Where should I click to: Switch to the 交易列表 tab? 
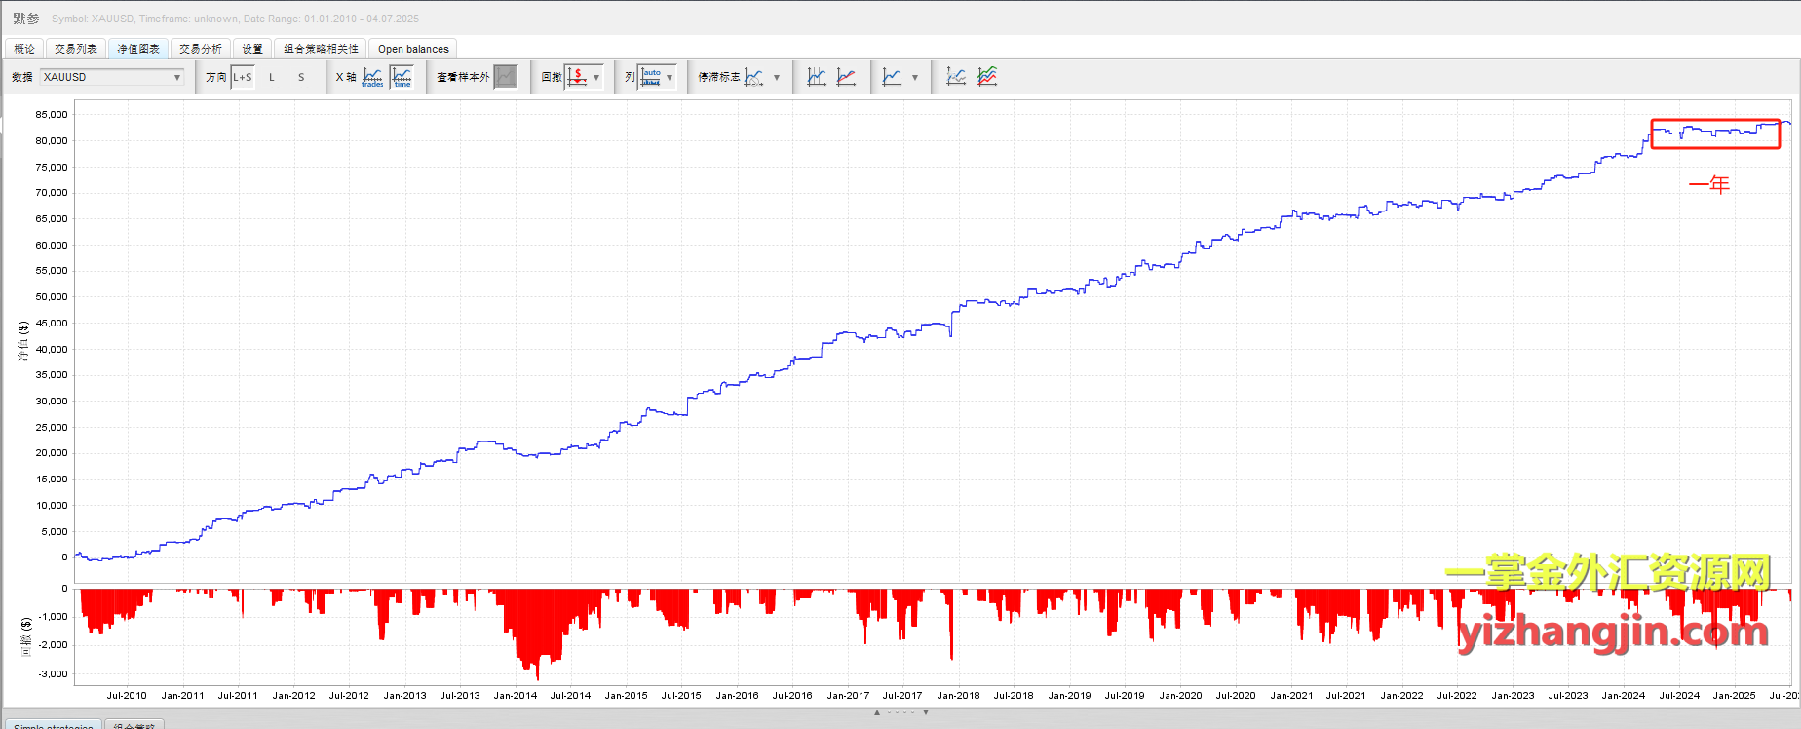pos(76,49)
